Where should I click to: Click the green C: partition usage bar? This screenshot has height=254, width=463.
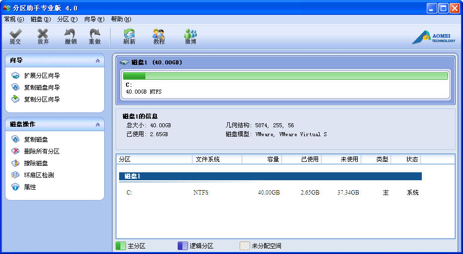285,76
